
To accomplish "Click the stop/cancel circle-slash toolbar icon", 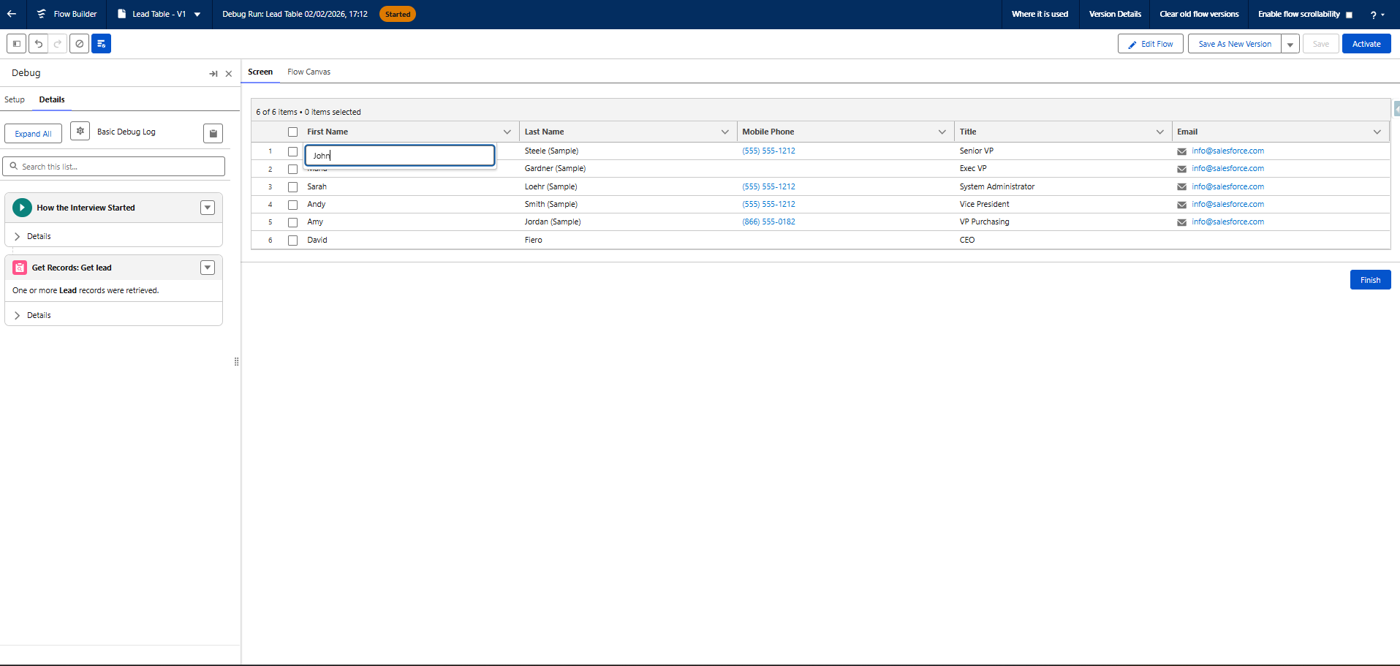I will (x=80, y=44).
